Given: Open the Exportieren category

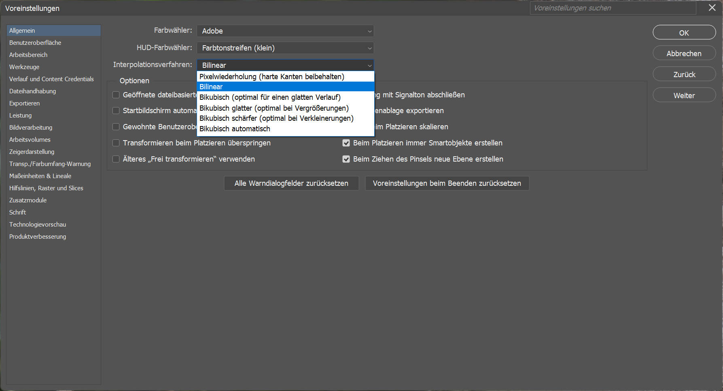Looking at the screenshot, I should (x=53, y=103).
